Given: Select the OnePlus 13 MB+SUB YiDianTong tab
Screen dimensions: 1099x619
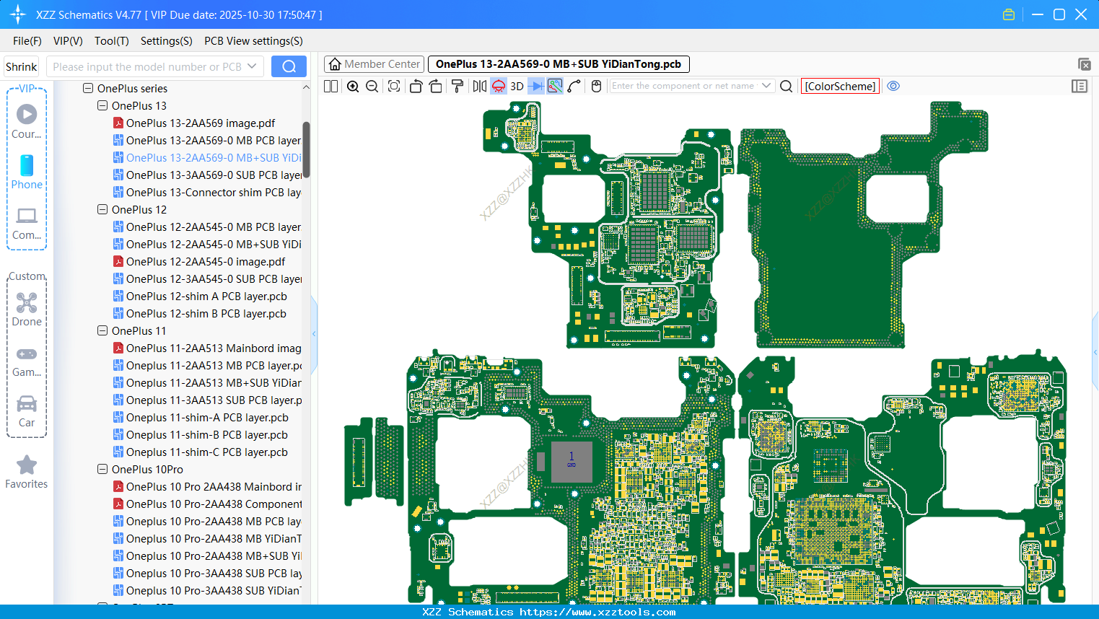Looking at the screenshot, I should point(559,64).
